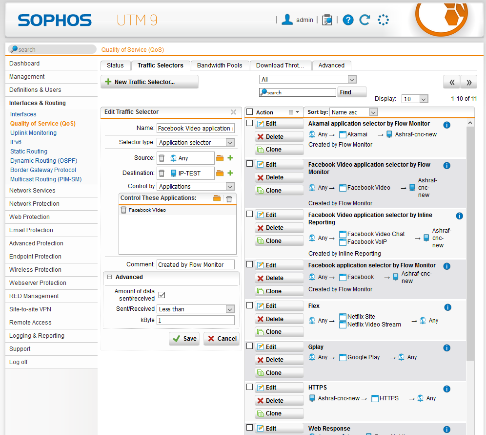Screen dimensions: 486x435
Task: Open folder icon next to Destination field
Action: click(220, 173)
